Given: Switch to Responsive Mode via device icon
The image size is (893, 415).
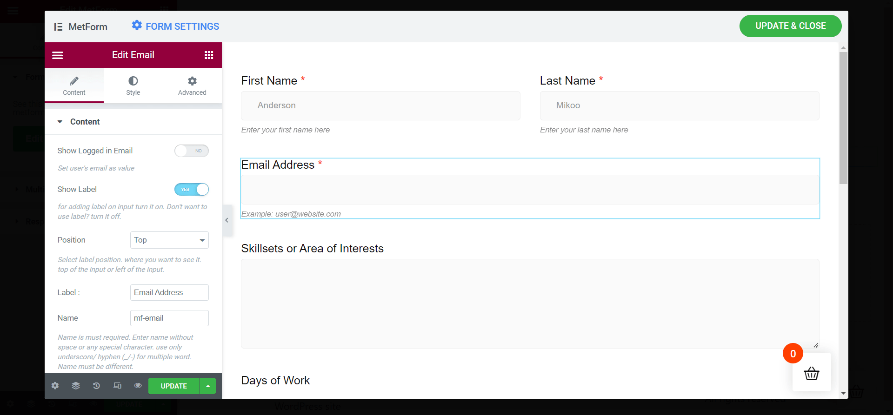Looking at the screenshot, I should [117, 386].
